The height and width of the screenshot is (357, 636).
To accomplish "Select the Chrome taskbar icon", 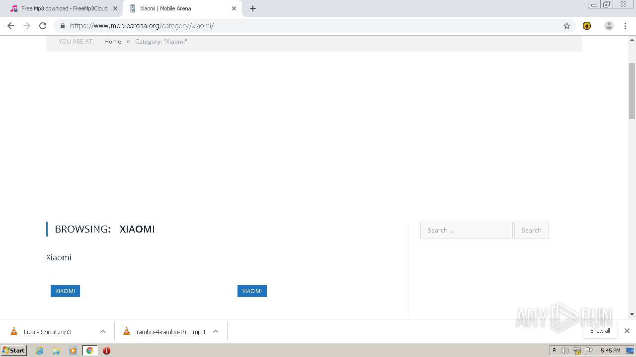I will 89,351.
